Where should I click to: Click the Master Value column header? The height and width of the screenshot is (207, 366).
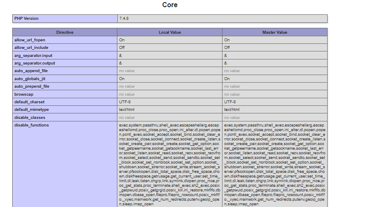click(274, 32)
